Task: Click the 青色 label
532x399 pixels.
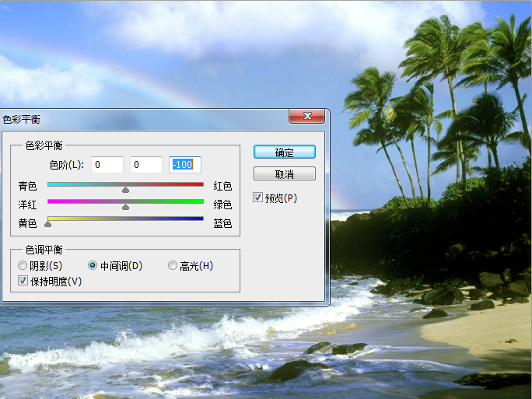Action: coord(27,186)
